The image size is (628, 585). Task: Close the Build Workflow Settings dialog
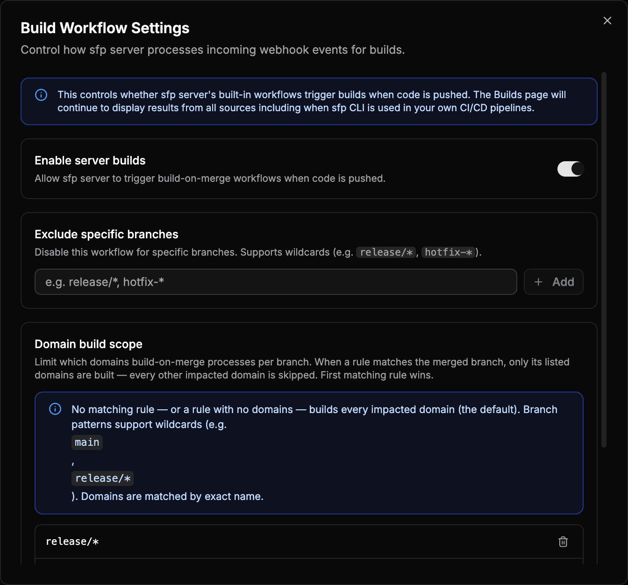[x=607, y=21]
